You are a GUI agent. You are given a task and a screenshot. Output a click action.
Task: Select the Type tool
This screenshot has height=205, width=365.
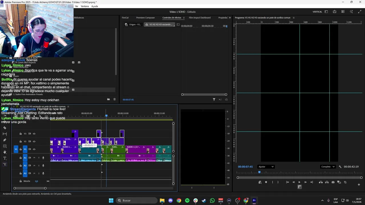pyautogui.click(x=5, y=158)
